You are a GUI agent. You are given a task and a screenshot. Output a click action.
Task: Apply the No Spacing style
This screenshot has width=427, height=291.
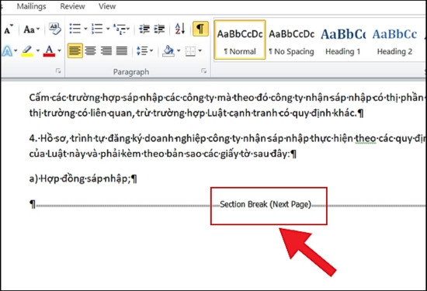pos(291,40)
